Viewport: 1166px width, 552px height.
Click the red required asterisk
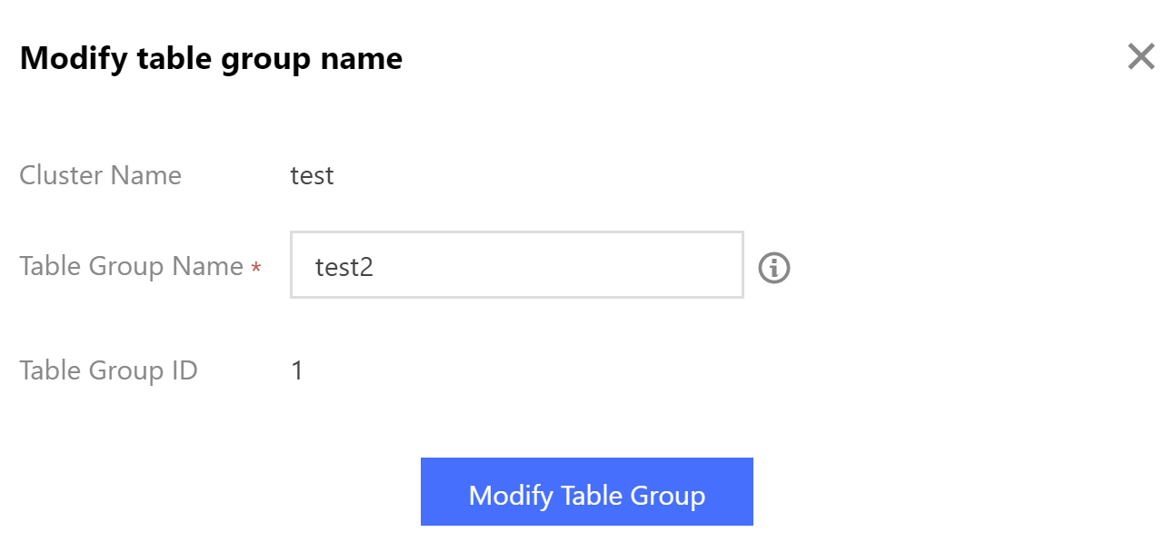point(256,269)
